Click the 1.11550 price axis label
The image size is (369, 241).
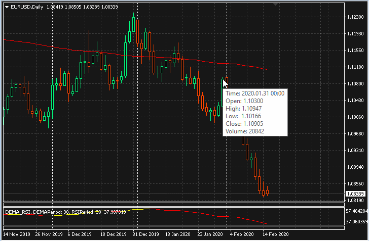pos(355,51)
